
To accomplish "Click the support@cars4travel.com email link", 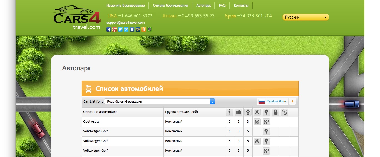I will pyautogui.click(x=126, y=23).
